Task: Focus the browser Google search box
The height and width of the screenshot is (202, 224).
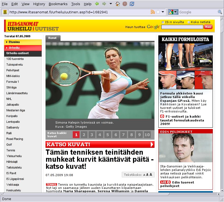Action: tap(198, 12)
